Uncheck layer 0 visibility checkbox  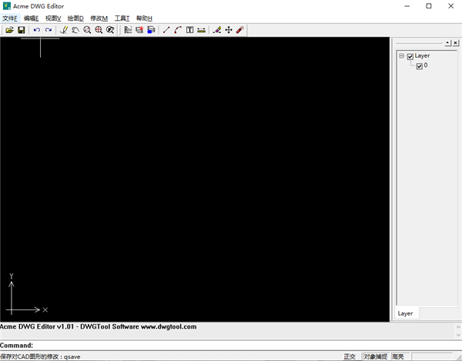click(419, 66)
